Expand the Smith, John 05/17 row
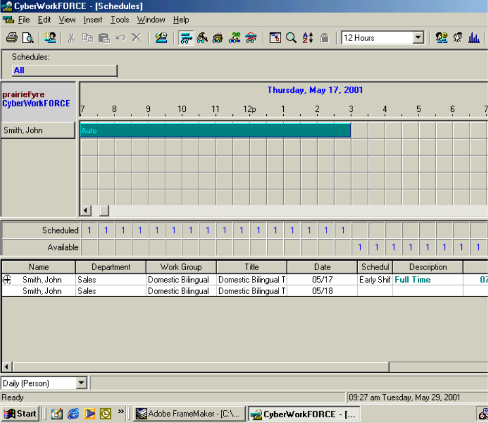Screen dimensions: 488x423 tap(7, 280)
